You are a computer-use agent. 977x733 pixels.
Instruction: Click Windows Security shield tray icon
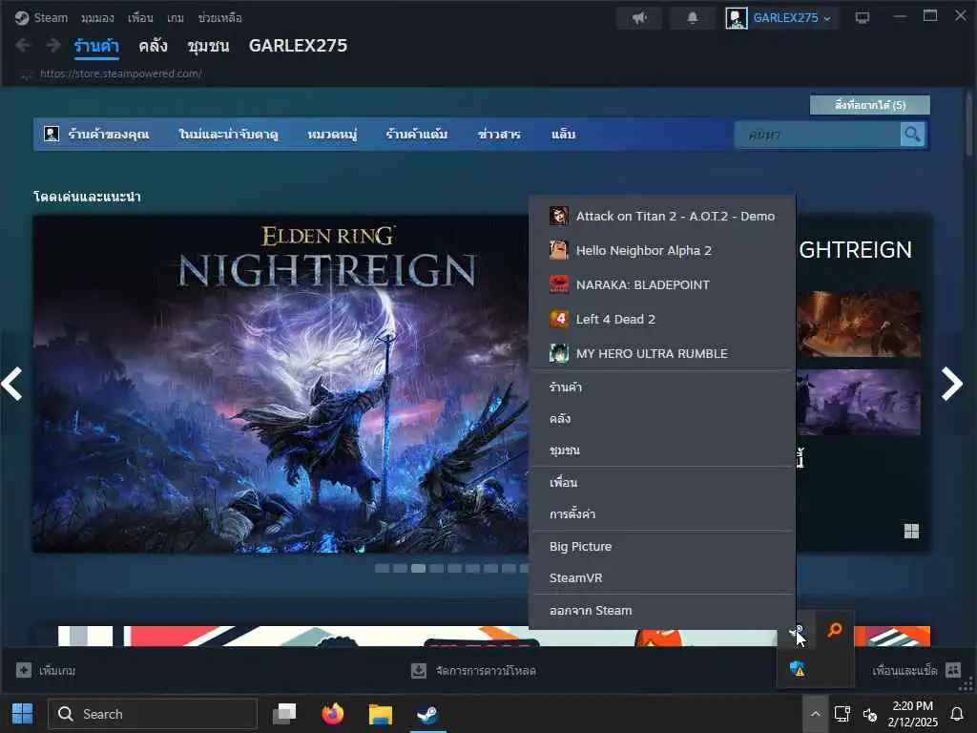click(x=798, y=669)
